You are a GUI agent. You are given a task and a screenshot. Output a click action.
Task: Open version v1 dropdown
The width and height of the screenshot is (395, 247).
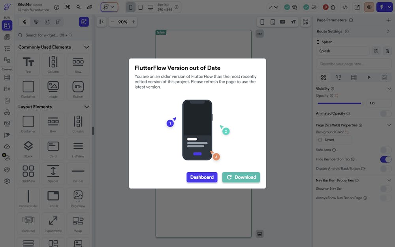(273, 7)
